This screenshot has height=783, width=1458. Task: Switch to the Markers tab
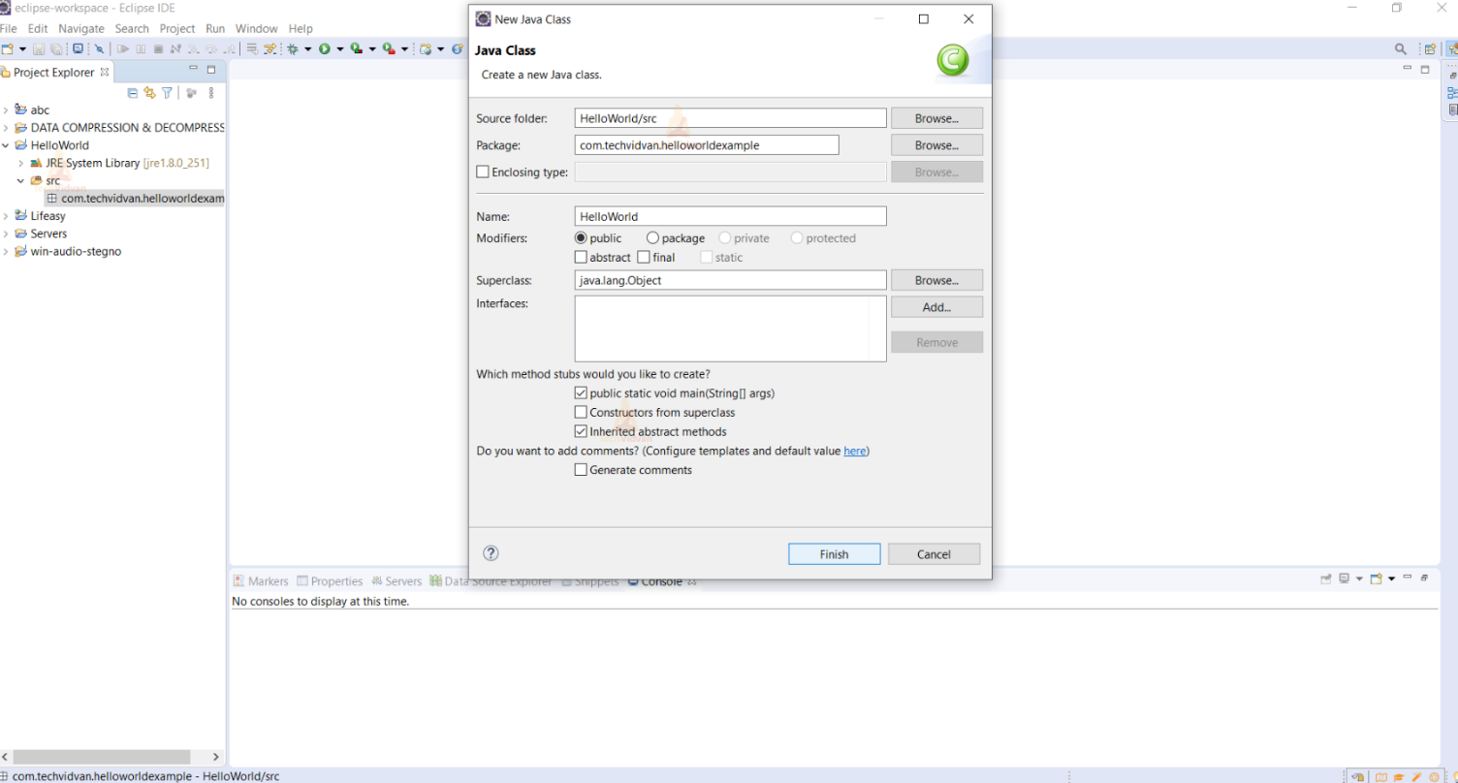(x=261, y=581)
